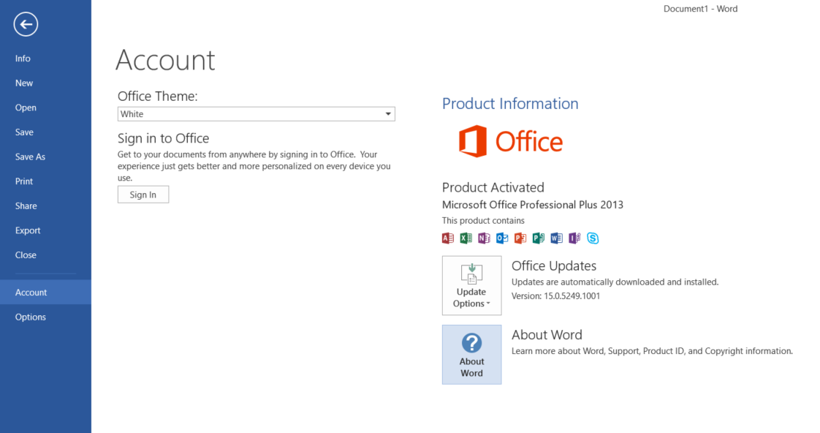The width and height of the screenshot is (820, 433).
Task: Click the Office logo image
Action: click(510, 141)
